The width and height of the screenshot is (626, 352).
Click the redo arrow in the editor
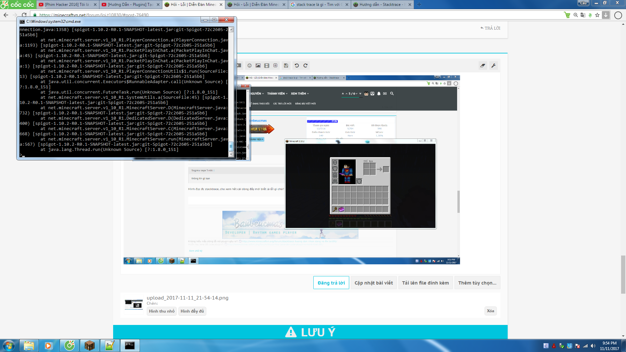306,66
